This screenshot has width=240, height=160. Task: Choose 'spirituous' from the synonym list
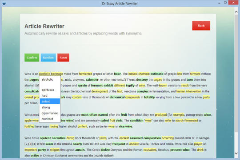(x=50, y=90)
